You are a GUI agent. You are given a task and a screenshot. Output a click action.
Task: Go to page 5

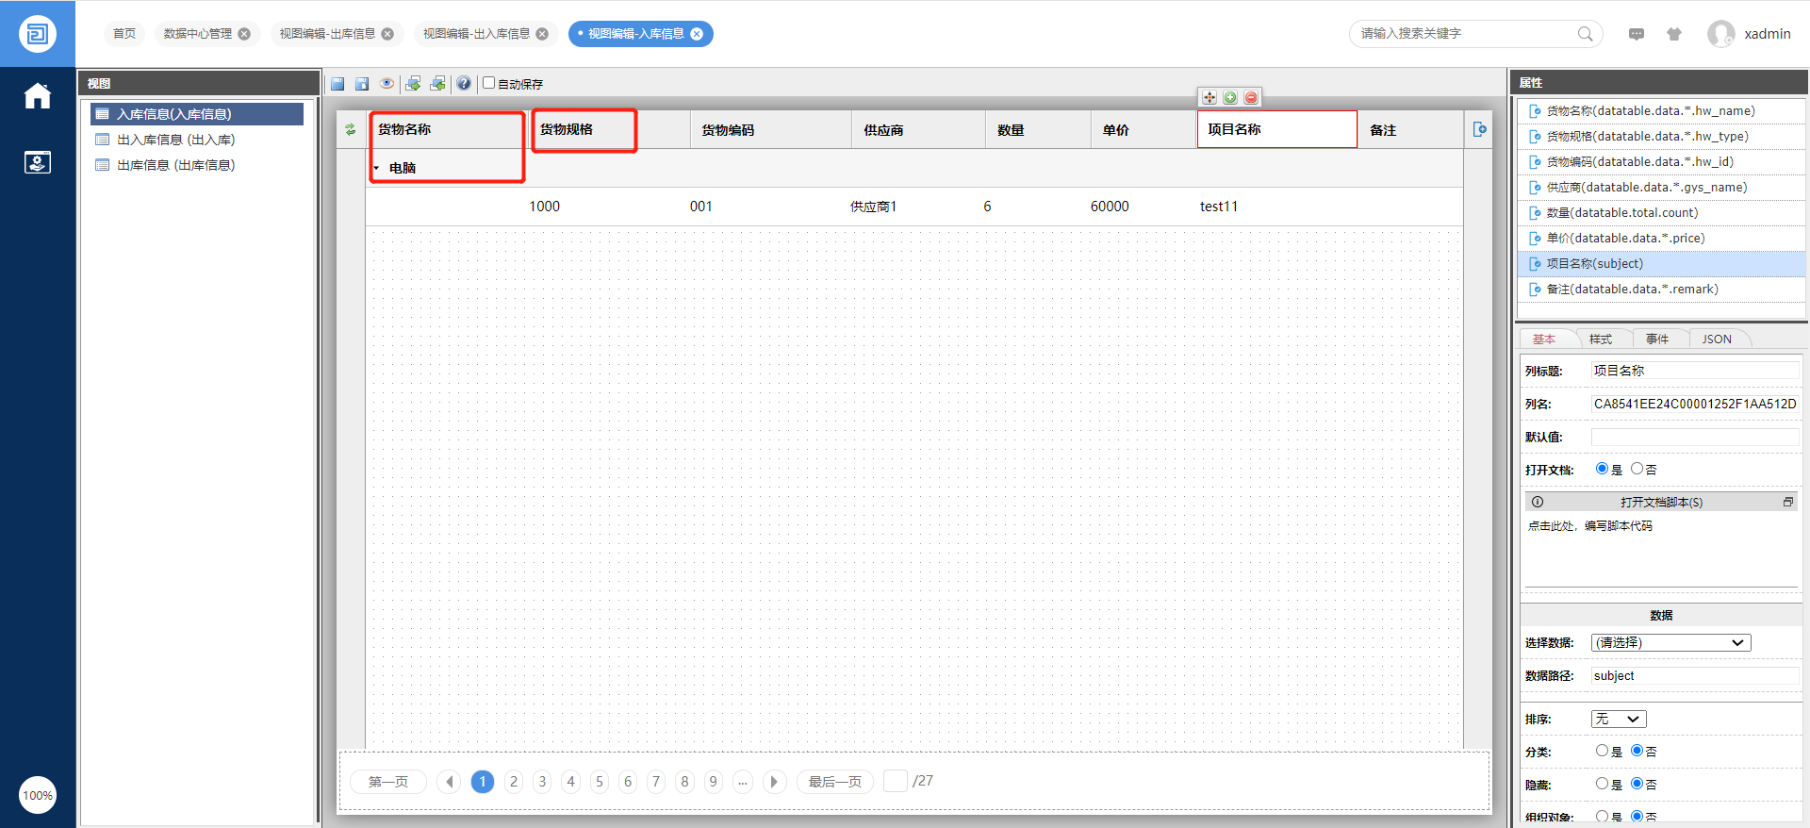click(x=600, y=782)
